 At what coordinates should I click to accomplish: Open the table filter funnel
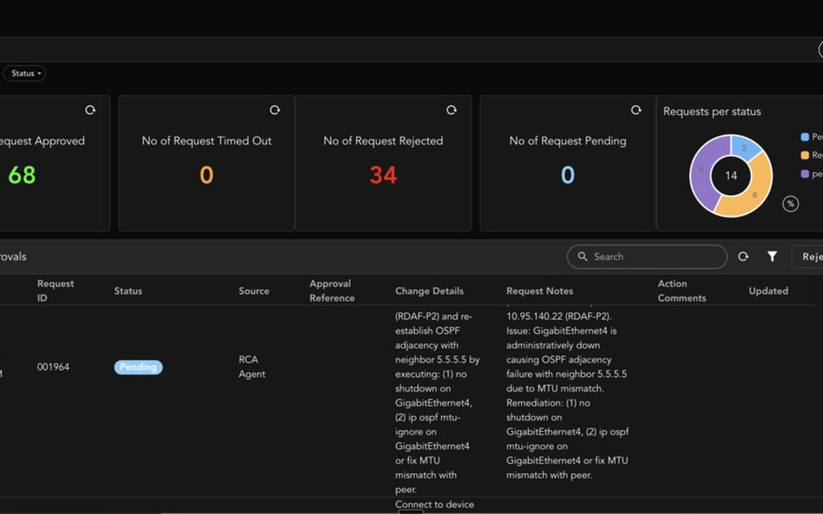click(x=772, y=256)
